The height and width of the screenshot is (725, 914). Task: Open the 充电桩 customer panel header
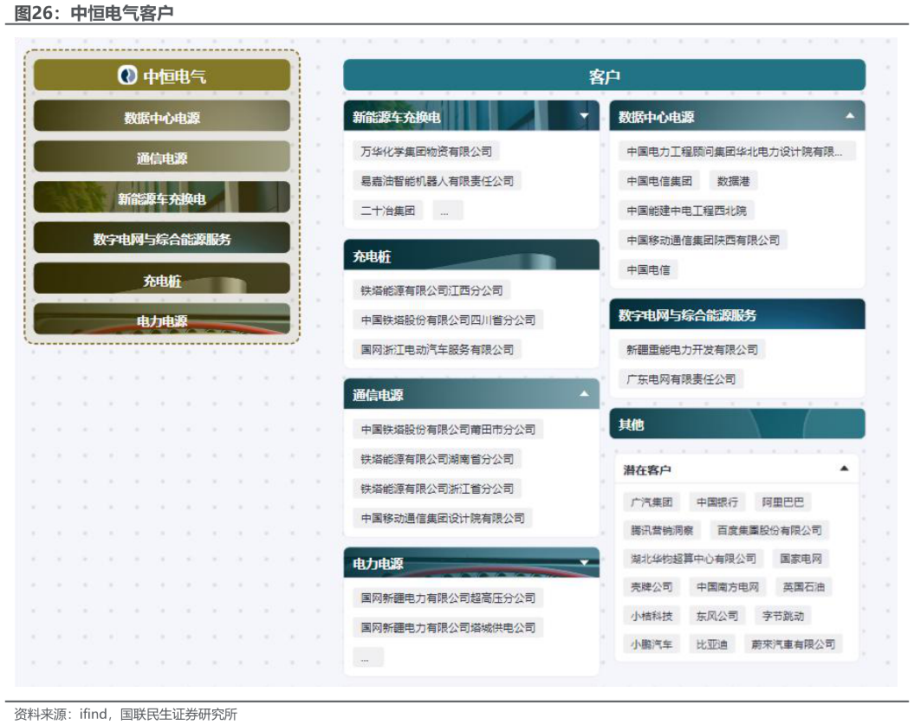471,255
